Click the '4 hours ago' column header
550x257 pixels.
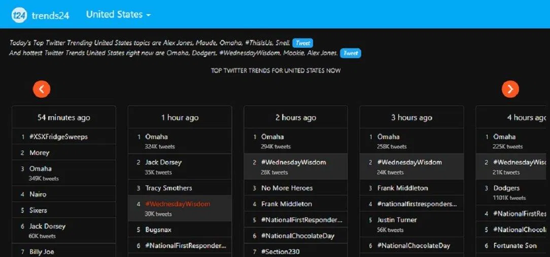[527, 118]
